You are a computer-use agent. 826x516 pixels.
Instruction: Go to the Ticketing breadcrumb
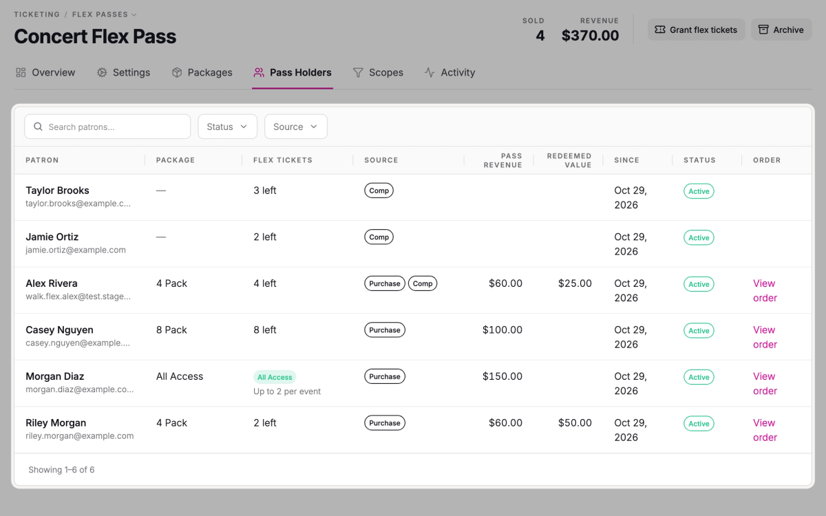click(38, 14)
